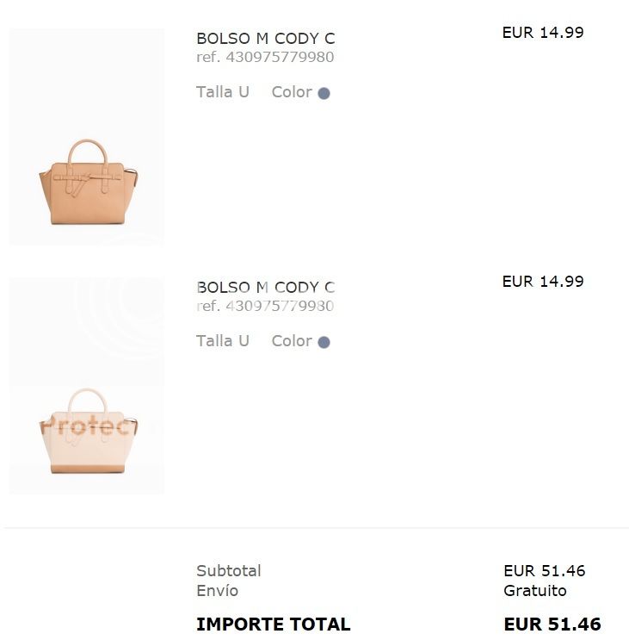Click the first product's tan bag thumbnail
Image resolution: width=629 pixels, height=640 pixels.
[x=88, y=182]
